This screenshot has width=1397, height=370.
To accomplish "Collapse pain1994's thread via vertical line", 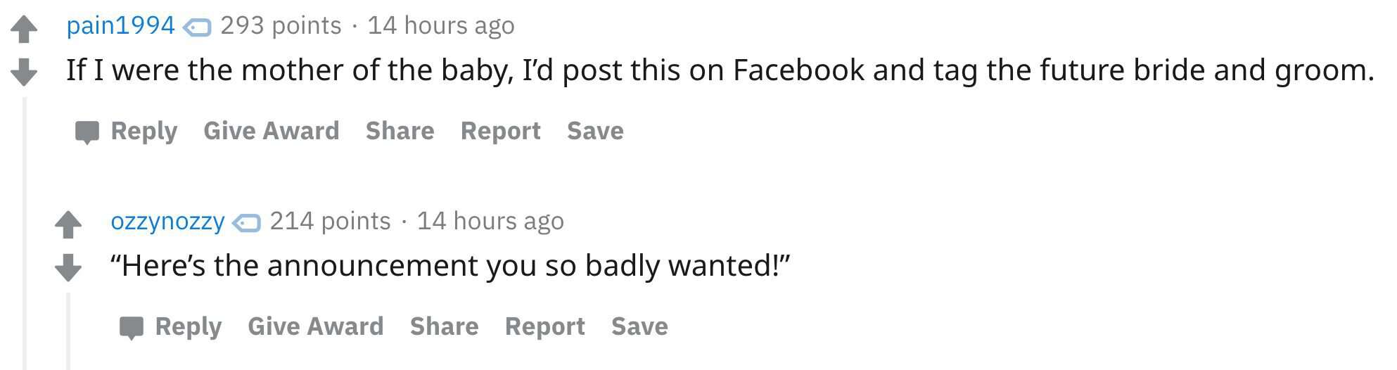I will [x=25, y=234].
